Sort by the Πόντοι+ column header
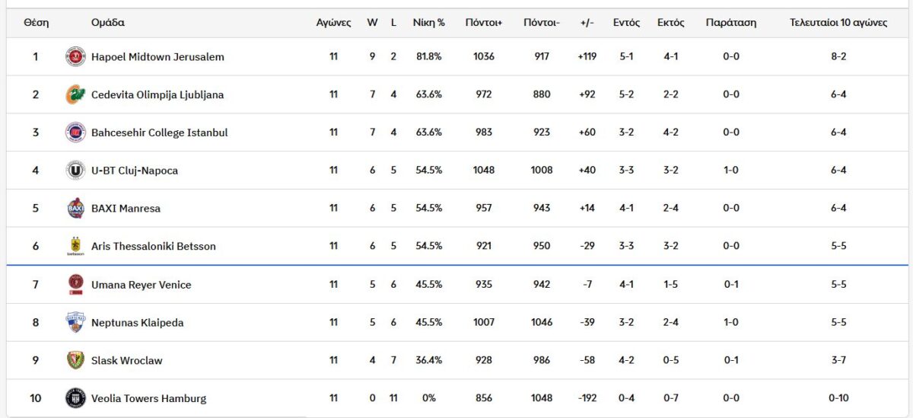The height and width of the screenshot is (418, 913). click(x=484, y=23)
